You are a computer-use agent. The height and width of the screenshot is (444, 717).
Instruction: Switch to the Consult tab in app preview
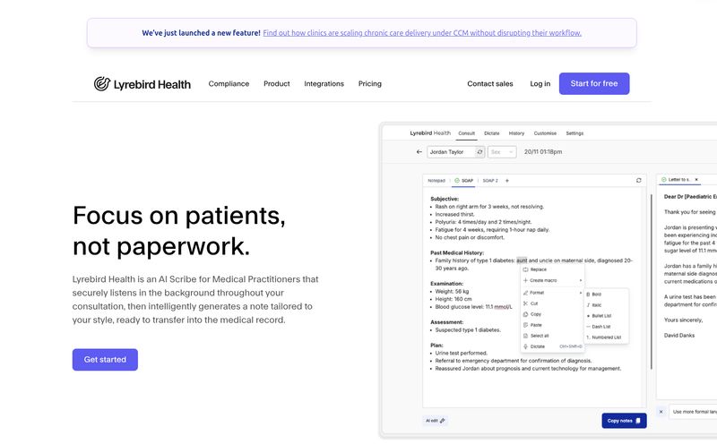pyautogui.click(x=466, y=133)
